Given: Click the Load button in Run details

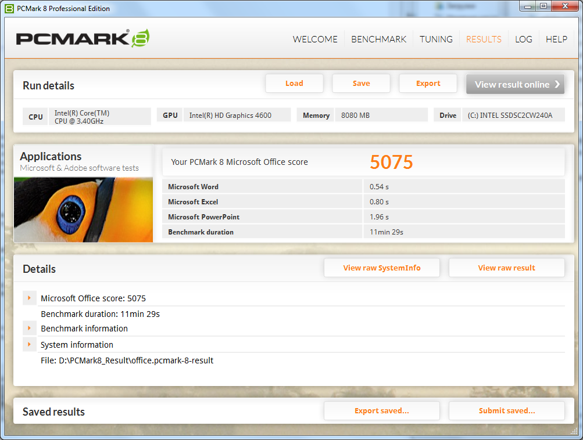Looking at the screenshot, I should (294, 83).
